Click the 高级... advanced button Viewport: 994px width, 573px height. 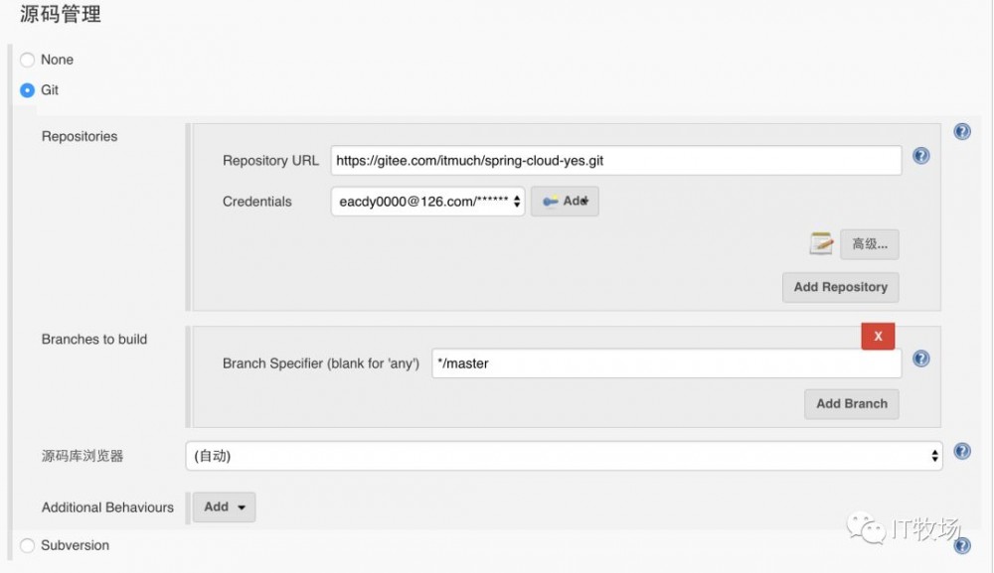(870, 244)
